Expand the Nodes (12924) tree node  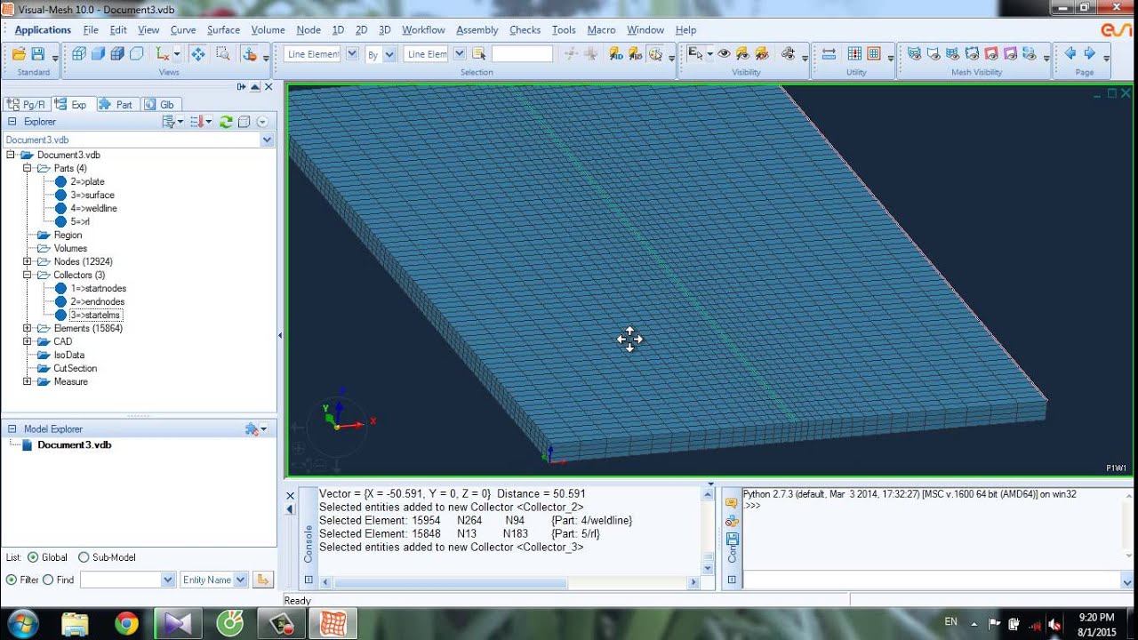28,261
